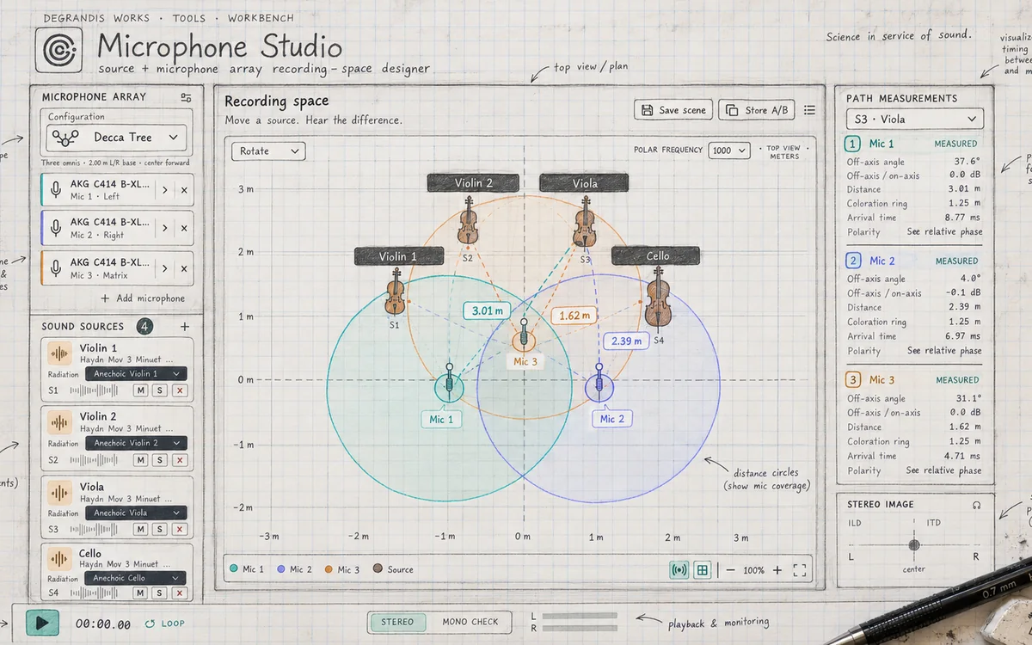The width and height of the screenshot is (1032, 645).
Task: Zoom in with the plus button
Action: coord(777,570)
